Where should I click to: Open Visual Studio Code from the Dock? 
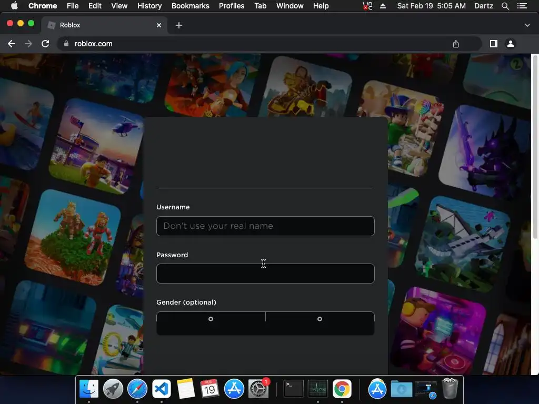coord(162,389)
